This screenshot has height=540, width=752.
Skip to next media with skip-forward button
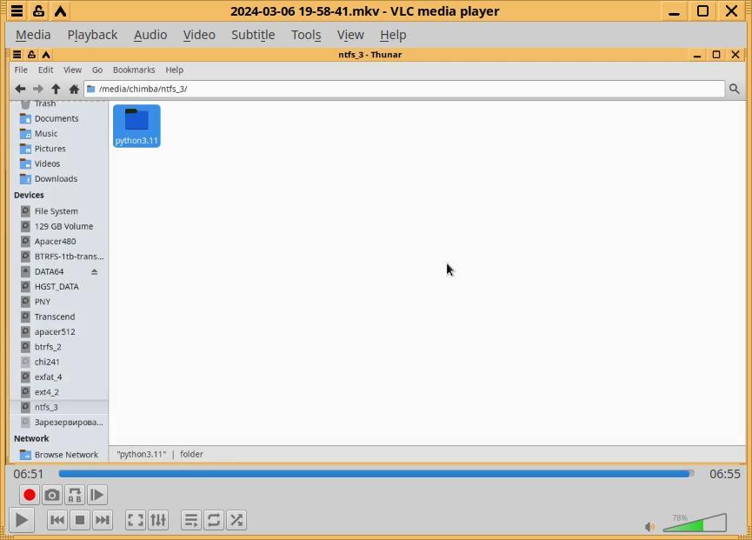pos(103,520)
